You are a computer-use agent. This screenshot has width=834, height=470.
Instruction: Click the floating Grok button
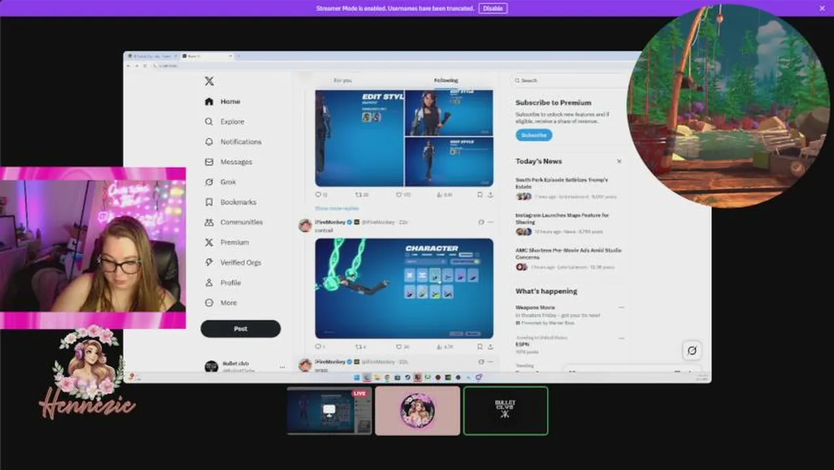click(692, 351)
